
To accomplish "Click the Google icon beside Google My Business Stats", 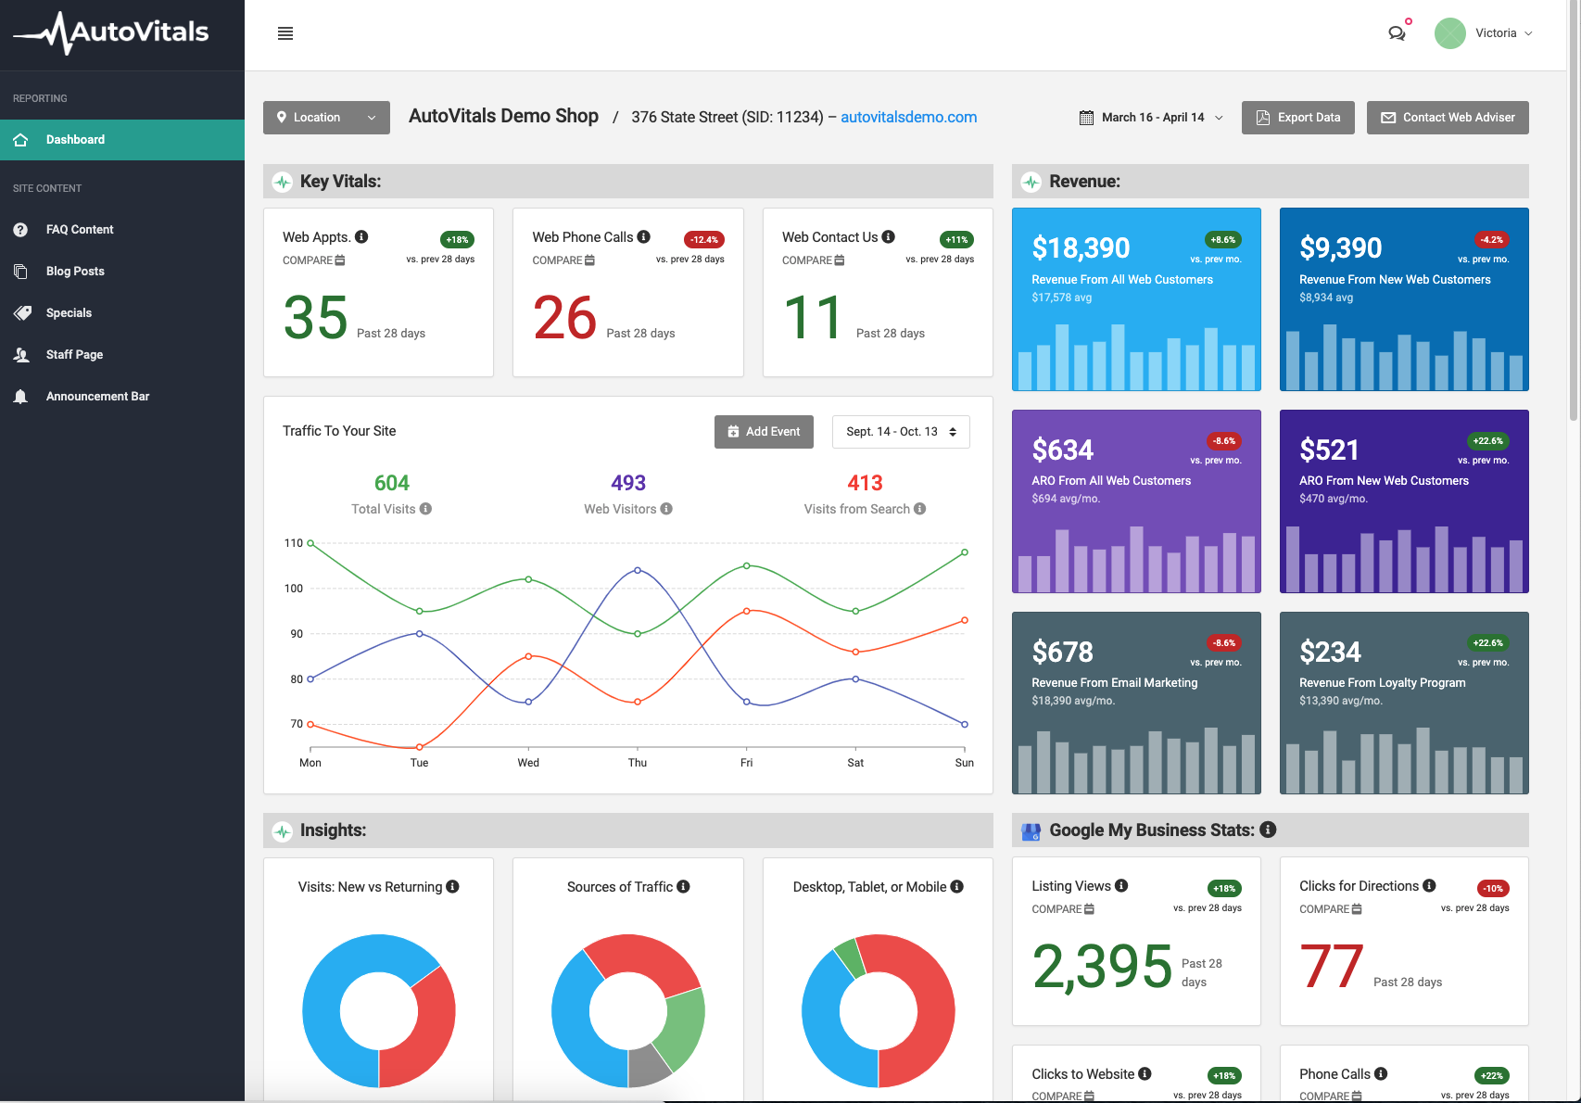I will coord(1031,830).
